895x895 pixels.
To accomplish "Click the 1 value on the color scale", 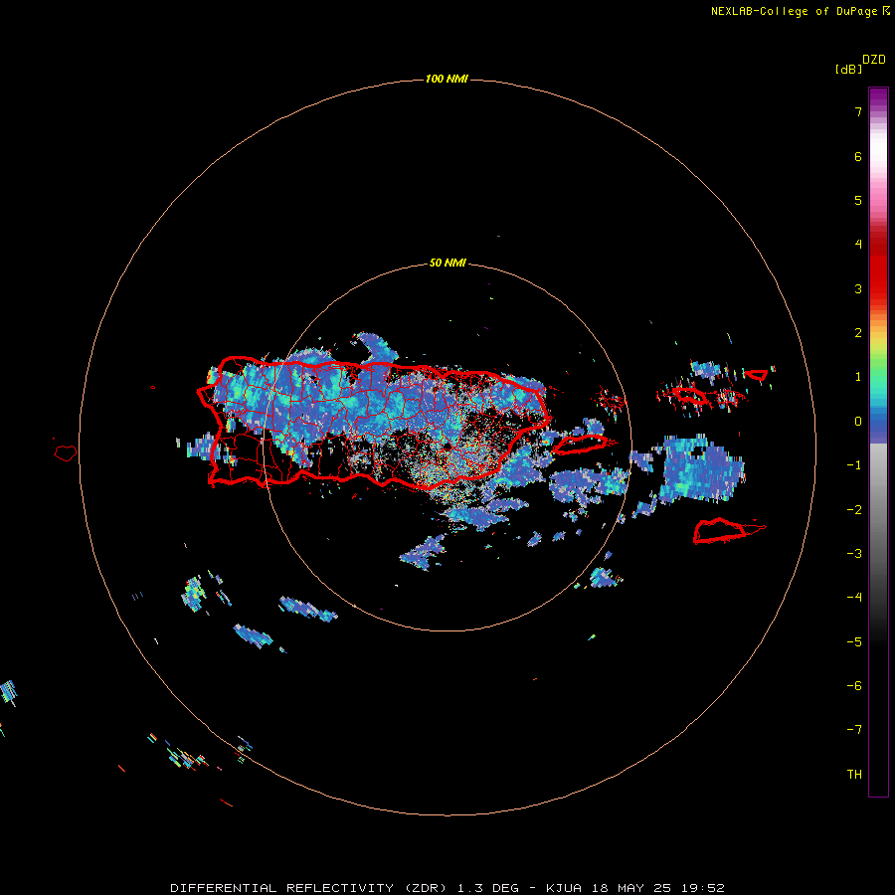I will point(858,377).
